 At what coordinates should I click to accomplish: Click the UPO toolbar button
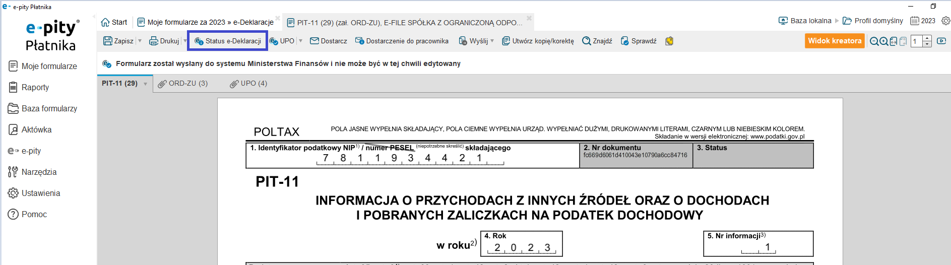point(282,41)
